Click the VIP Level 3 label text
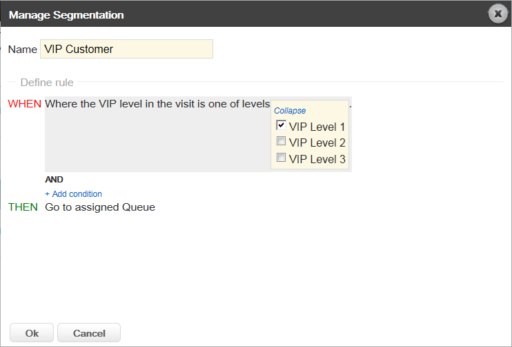 [317, 159]
